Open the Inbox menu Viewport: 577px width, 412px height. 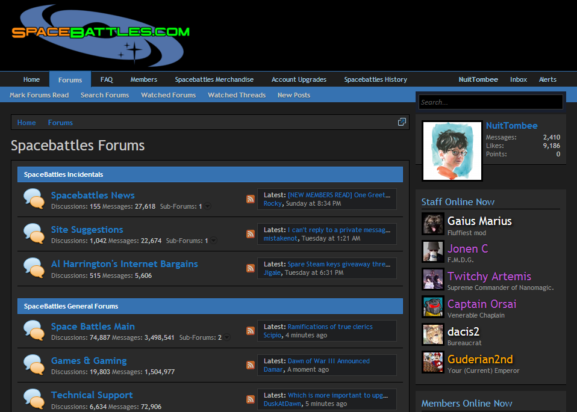519,79
